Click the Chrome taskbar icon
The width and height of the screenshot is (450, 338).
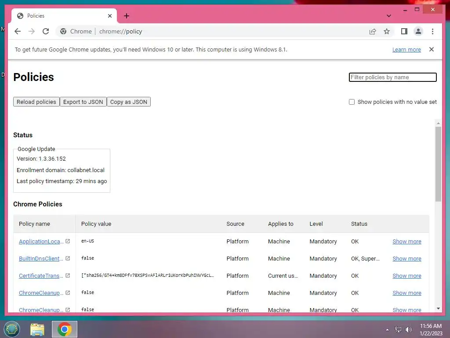tap(65, 329)
